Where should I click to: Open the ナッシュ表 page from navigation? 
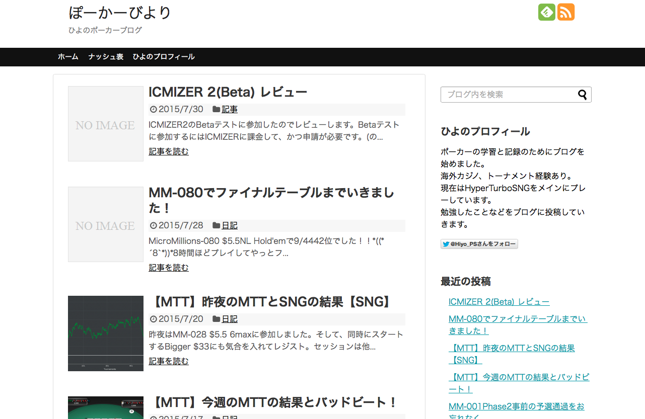click(x=105, y=57)
